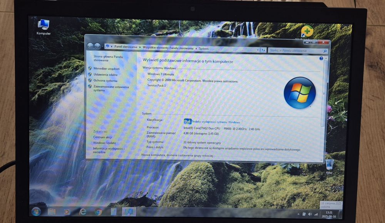Click the scroll down arrow in System window
Image resolution: width=385 pixels, height=223 pixels.
coord(322,160)
